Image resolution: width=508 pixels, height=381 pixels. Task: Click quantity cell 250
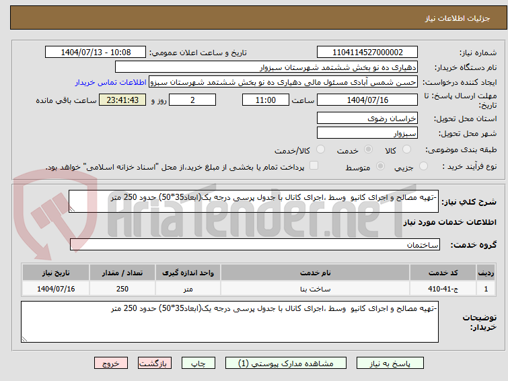[x=122, y=289]
